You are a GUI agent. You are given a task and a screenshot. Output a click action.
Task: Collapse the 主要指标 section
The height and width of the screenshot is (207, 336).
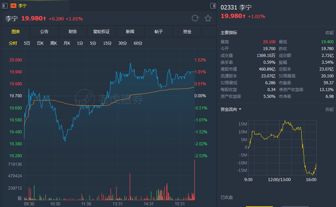[x=329, y=33]
